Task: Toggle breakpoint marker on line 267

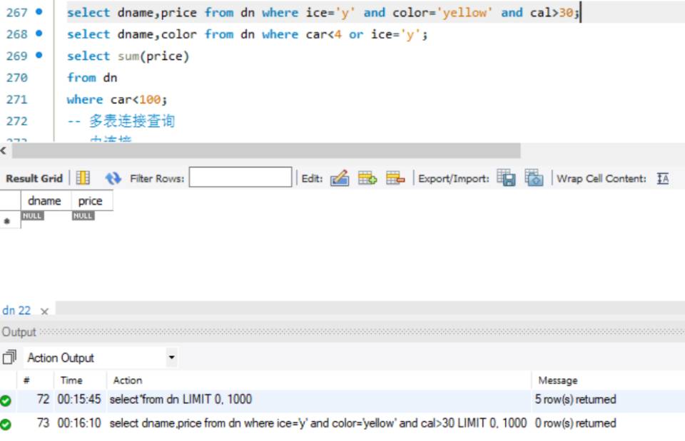Action: click(39, 12)
